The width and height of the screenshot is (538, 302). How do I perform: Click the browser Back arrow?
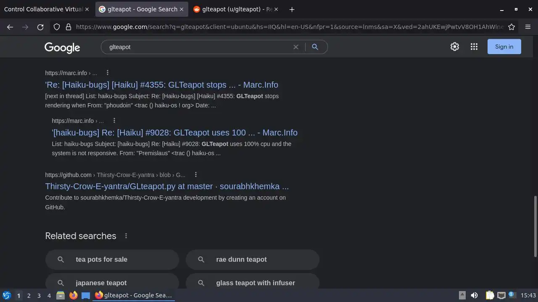(x=10, y=27)
